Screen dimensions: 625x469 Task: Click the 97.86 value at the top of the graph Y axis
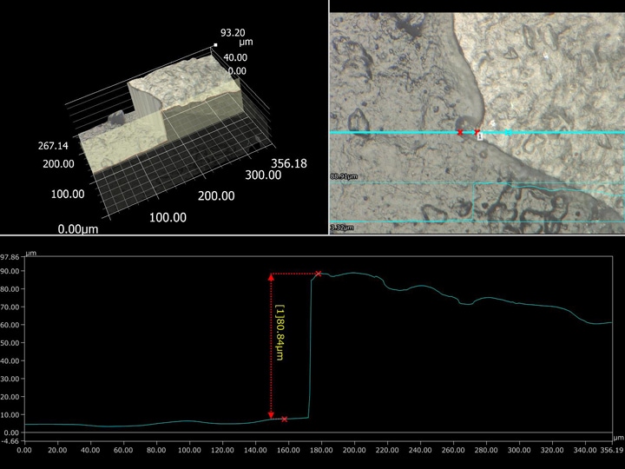tap(10, 258)
